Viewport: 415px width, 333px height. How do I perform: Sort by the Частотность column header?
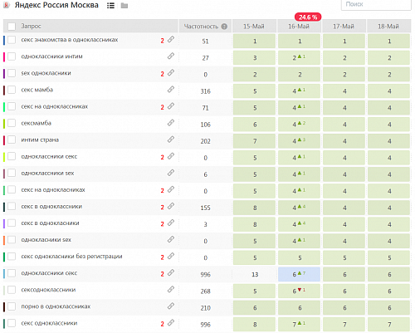click(x=201, y=27)
